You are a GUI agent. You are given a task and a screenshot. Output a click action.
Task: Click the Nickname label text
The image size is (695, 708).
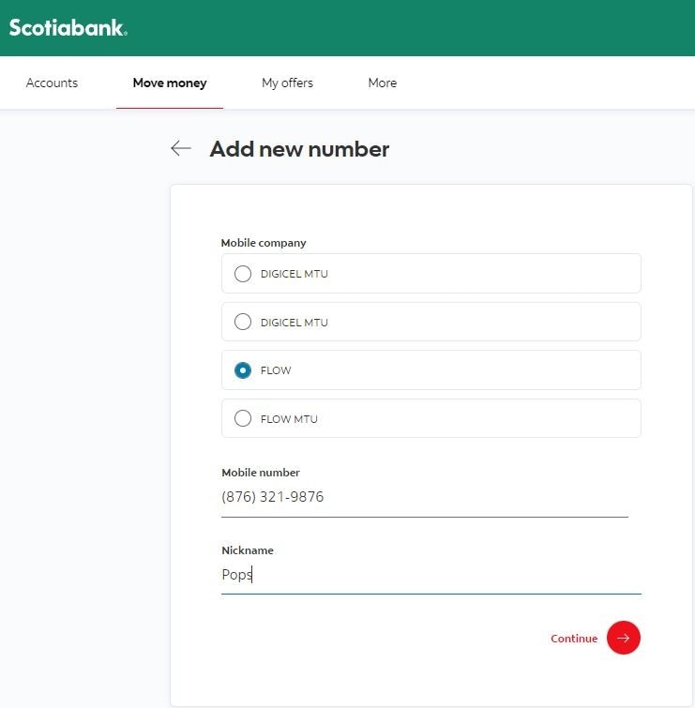[248, 550]
